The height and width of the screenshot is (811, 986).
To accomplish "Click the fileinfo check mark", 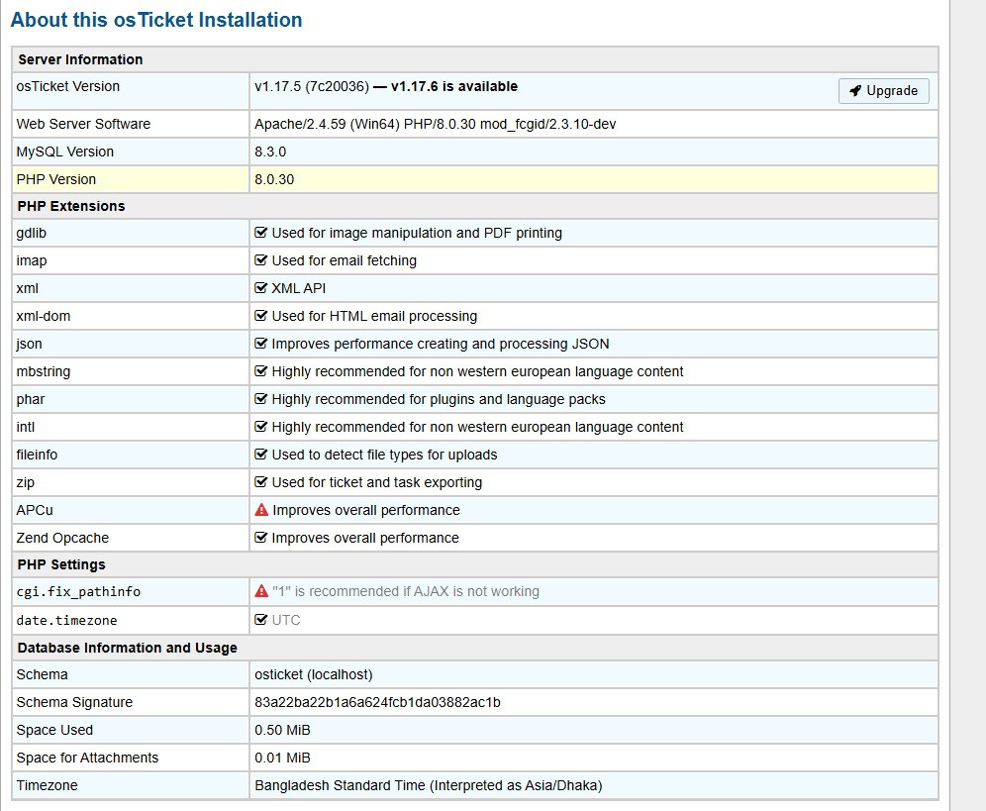I will [261, 455].
